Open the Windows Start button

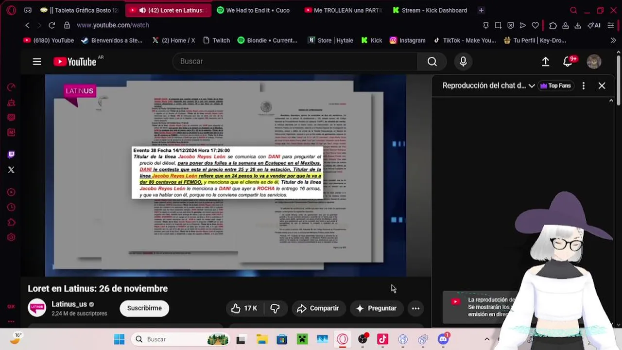(x=119, y=339)
